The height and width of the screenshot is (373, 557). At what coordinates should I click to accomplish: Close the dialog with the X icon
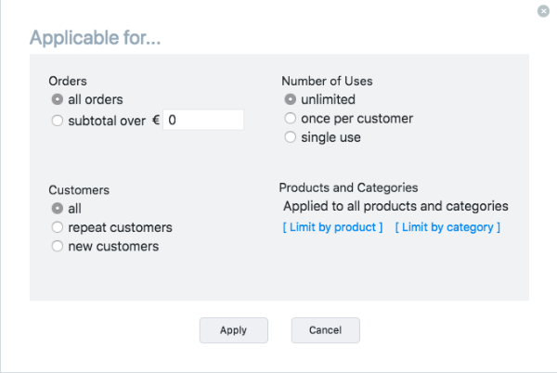[x=543, y=10]
